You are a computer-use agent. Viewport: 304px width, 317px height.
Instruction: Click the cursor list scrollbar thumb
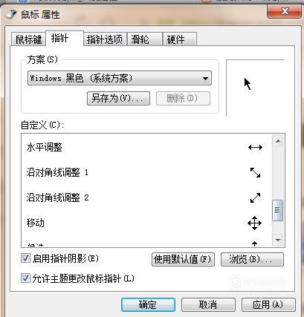pyautogui.click(x=278, y=210)
